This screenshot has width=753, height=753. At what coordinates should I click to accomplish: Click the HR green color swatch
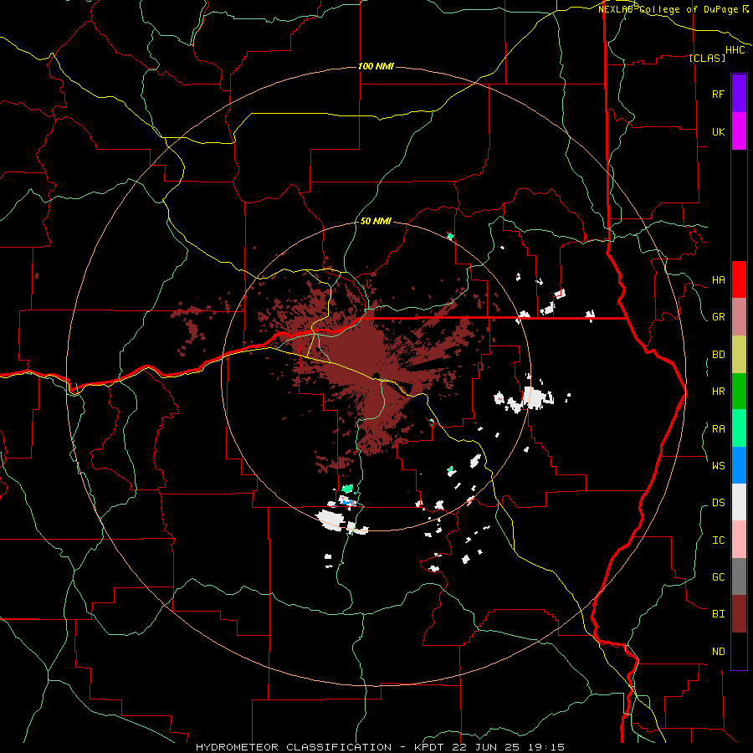[x=739, y=392]
